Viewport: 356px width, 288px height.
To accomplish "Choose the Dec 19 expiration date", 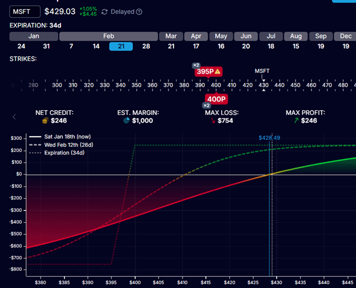I will [346, 46].
